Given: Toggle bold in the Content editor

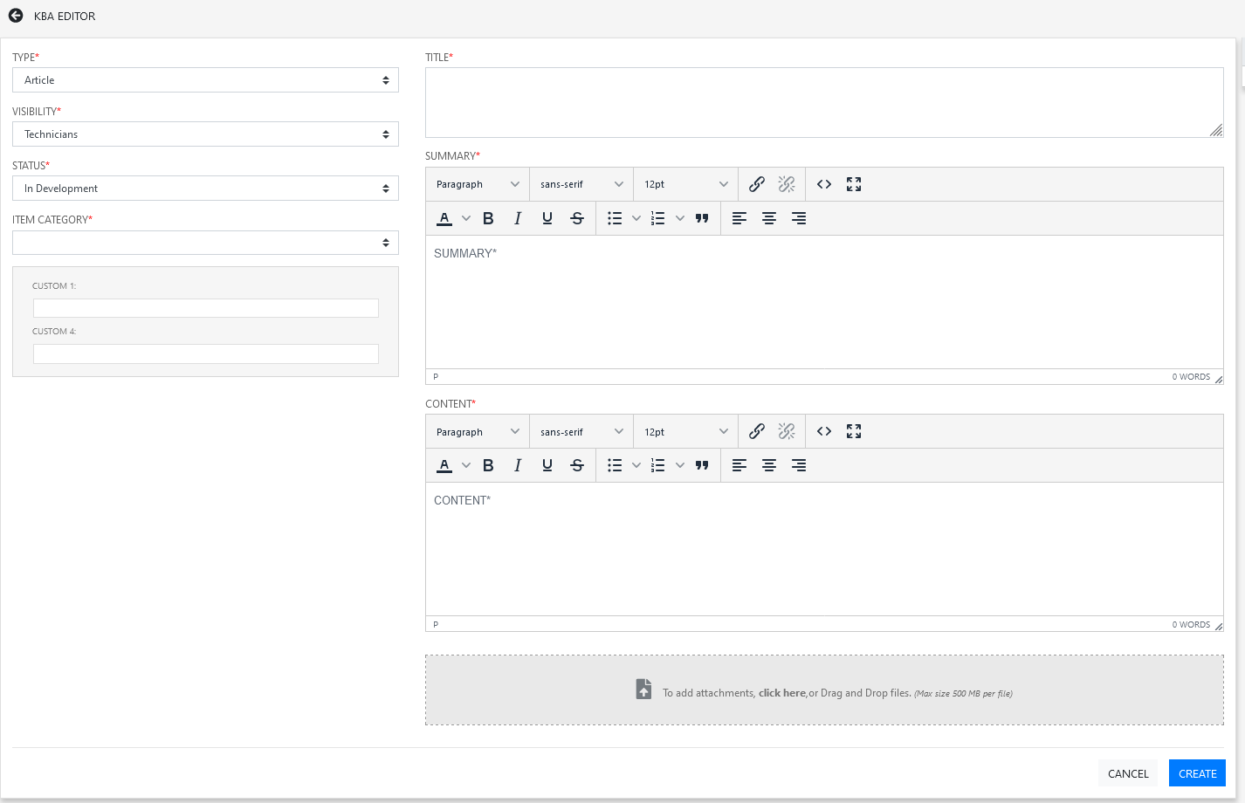Looking at the screenshot, I should pyautogui.click(x=488, y=465).
